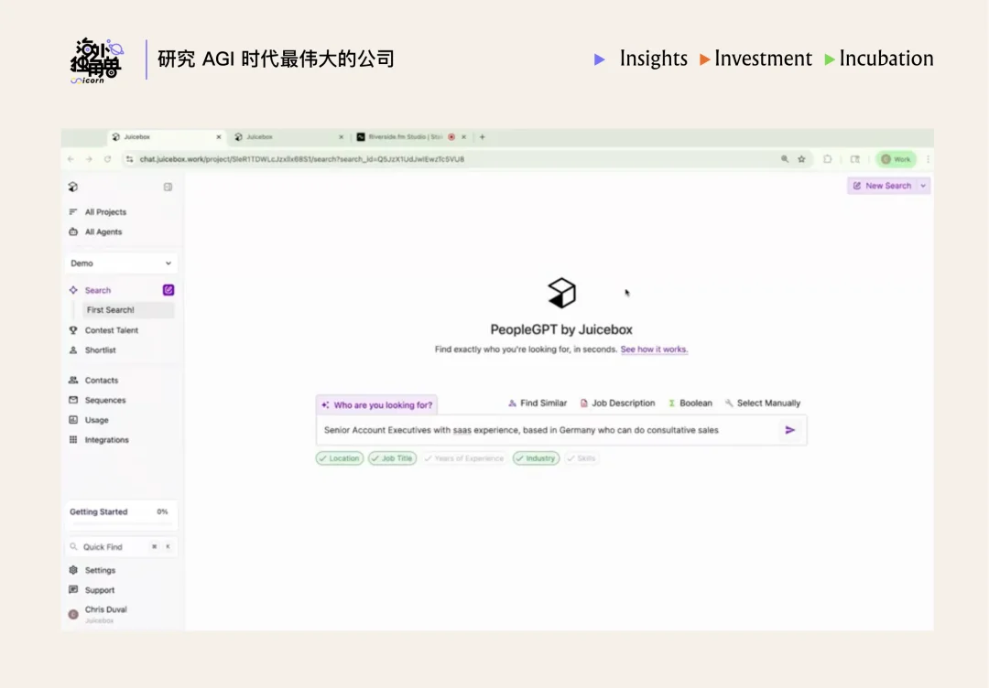Screen dimensions: 989x688
Task: Open the Demo project dropdown
Action: coord(121,263)
